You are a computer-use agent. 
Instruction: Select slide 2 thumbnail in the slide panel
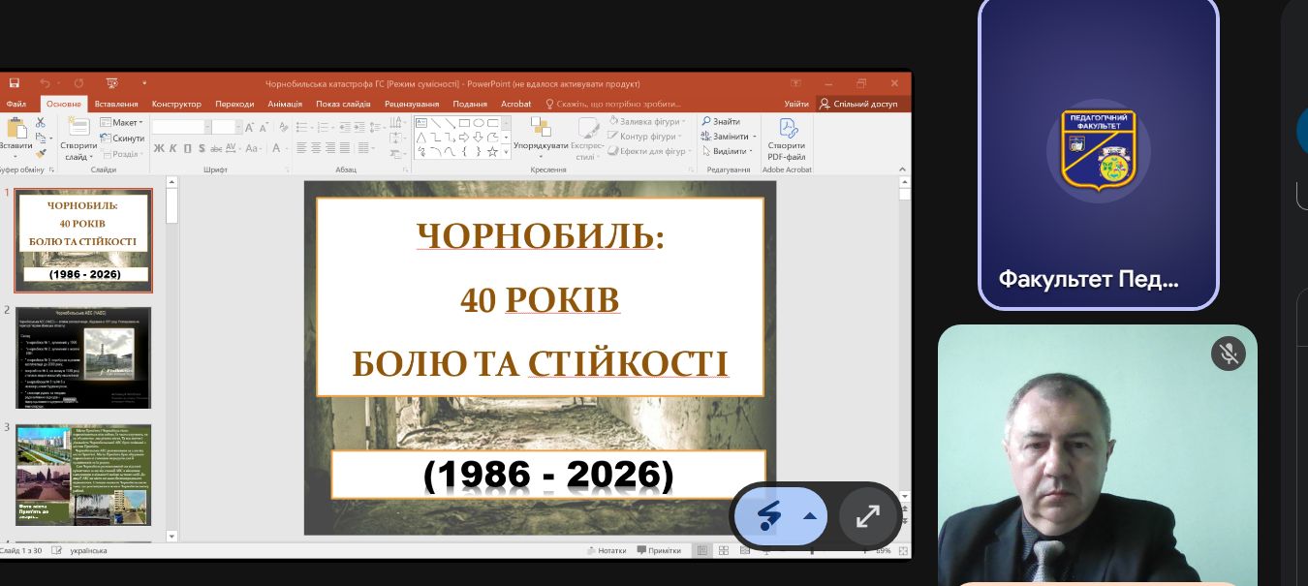pos(83,357)
